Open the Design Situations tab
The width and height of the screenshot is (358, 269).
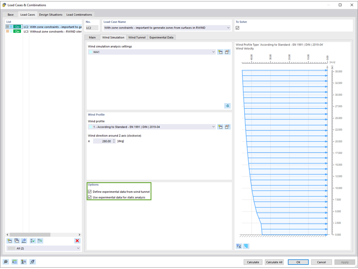tap(51, 15)
